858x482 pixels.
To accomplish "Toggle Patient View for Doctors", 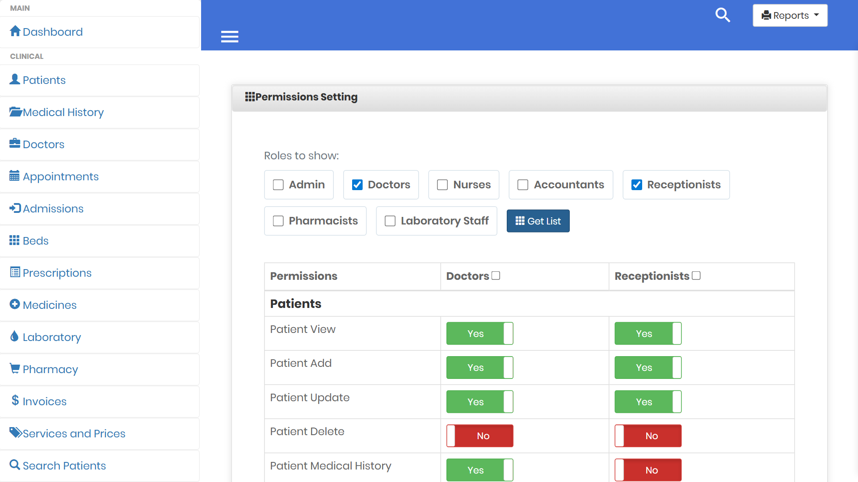I will 479,333.
